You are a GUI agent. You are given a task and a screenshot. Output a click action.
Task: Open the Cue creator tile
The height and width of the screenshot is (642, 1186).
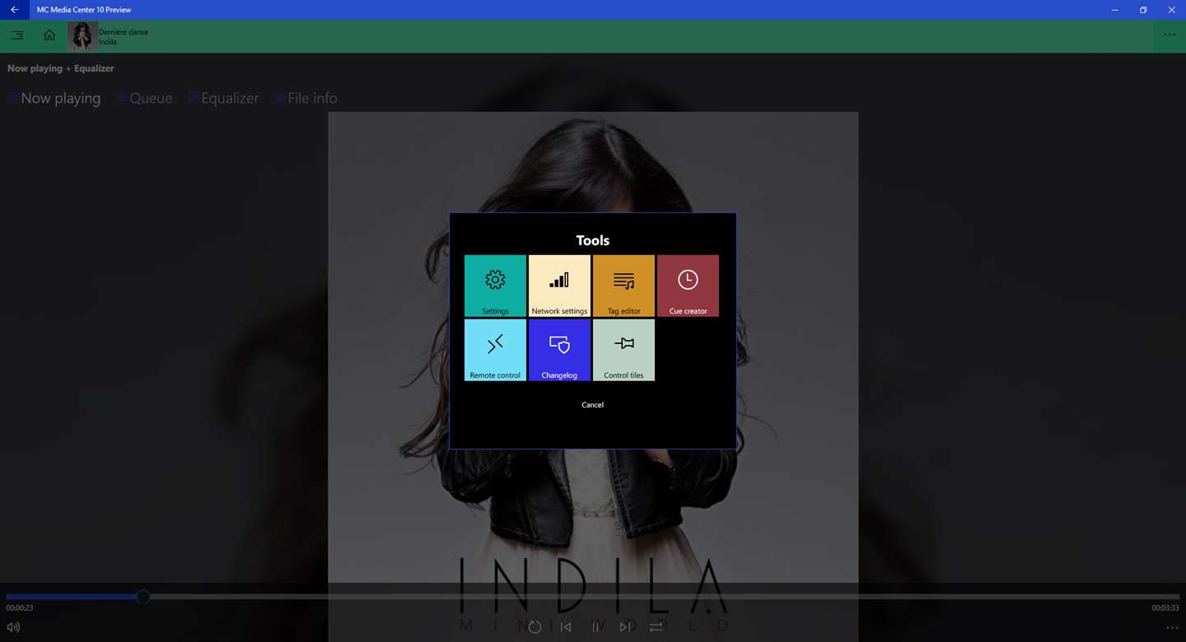tap(688, 286)
